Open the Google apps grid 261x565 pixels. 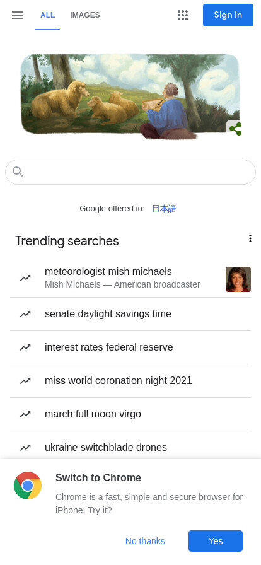[183, 15]
